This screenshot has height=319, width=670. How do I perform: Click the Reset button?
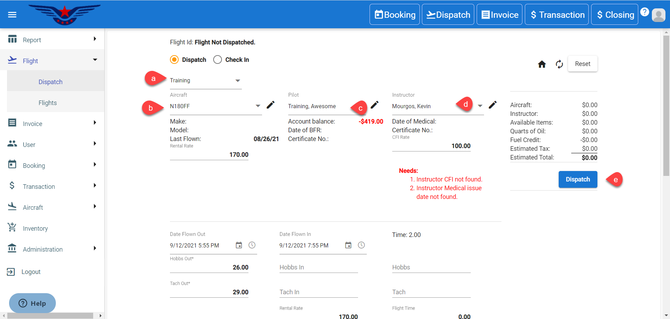582,64
